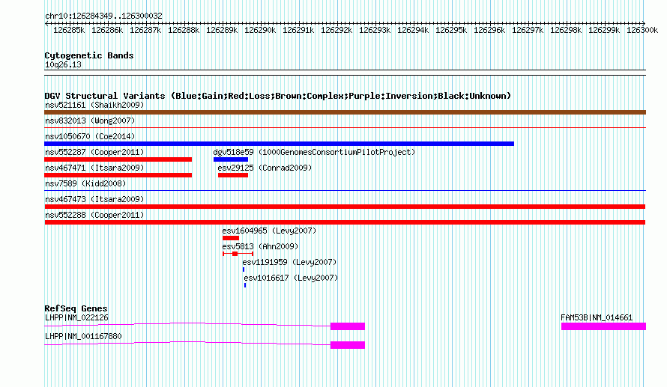Select the nsv1050670 (Coe2014) label

(x=90, y=136)
